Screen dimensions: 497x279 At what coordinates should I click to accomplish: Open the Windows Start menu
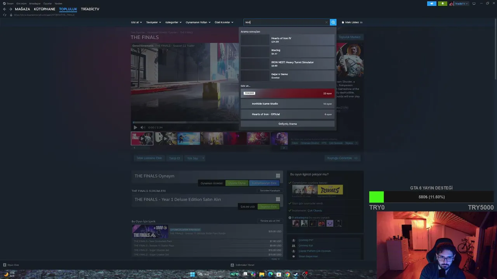(x=192, y=274)
